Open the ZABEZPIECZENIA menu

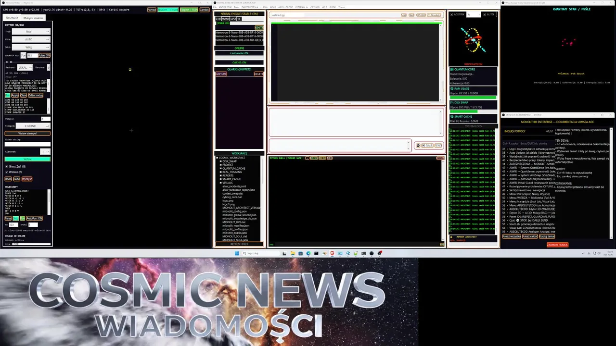click(249, 7)
